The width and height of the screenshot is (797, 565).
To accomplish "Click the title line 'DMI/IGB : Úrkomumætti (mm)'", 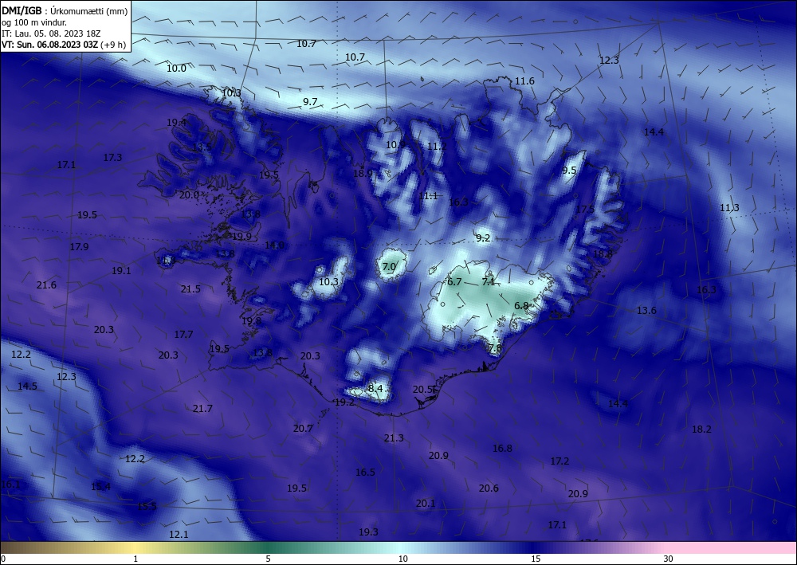I will [64, 10].
